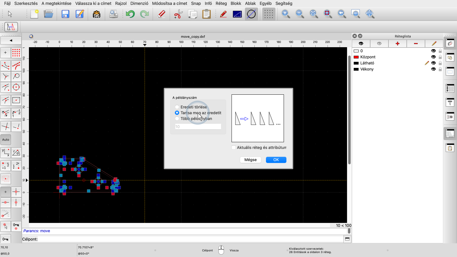Open the Rétegek panel with the pencil edit icon

[434, 43]
